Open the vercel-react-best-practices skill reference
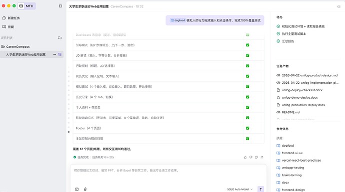 (299, 161)
